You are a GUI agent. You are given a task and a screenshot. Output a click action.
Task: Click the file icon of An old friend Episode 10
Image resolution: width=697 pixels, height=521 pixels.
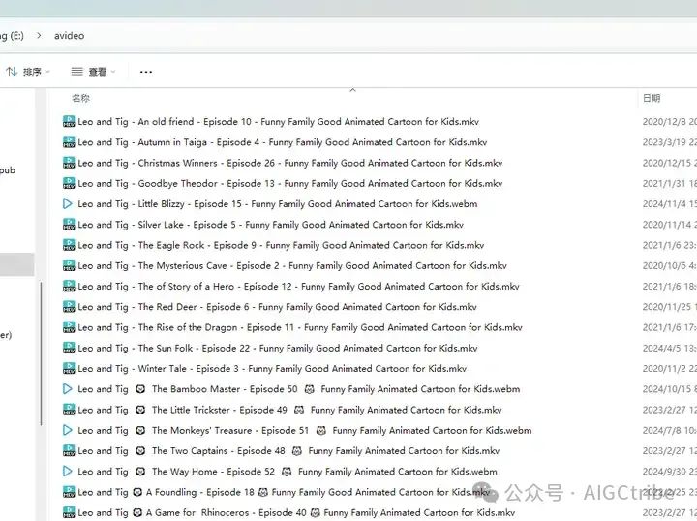click(x=69, y=121)
